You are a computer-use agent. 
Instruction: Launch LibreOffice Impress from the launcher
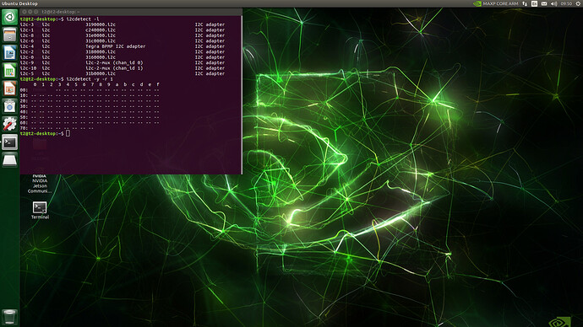click(9, 88)
